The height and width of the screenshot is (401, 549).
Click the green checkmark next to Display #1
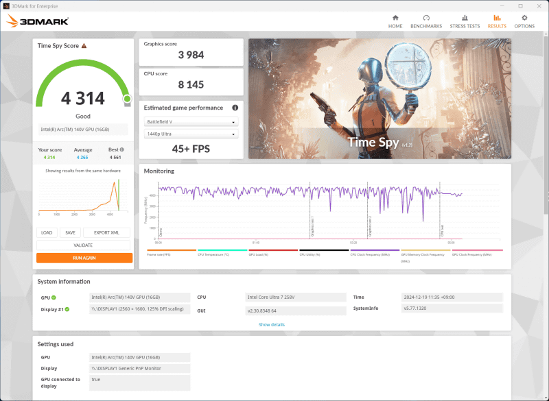(67, 308)
